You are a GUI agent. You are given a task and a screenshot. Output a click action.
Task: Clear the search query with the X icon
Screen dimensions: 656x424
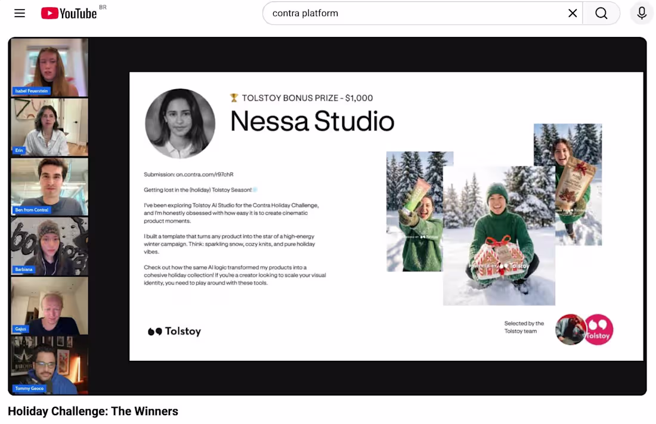[573, 13]
